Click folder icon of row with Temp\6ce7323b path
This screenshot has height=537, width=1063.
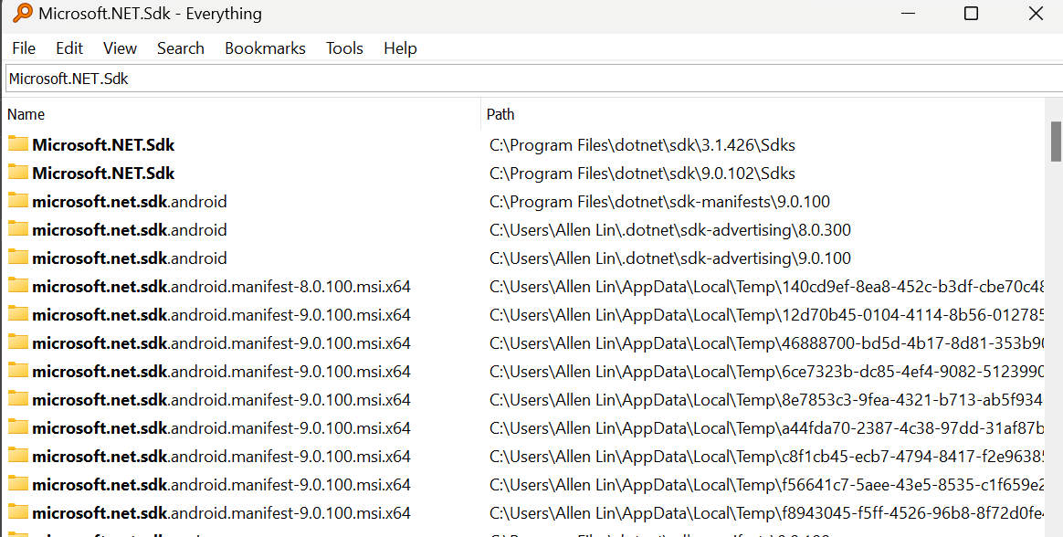[x=18, y=372]
